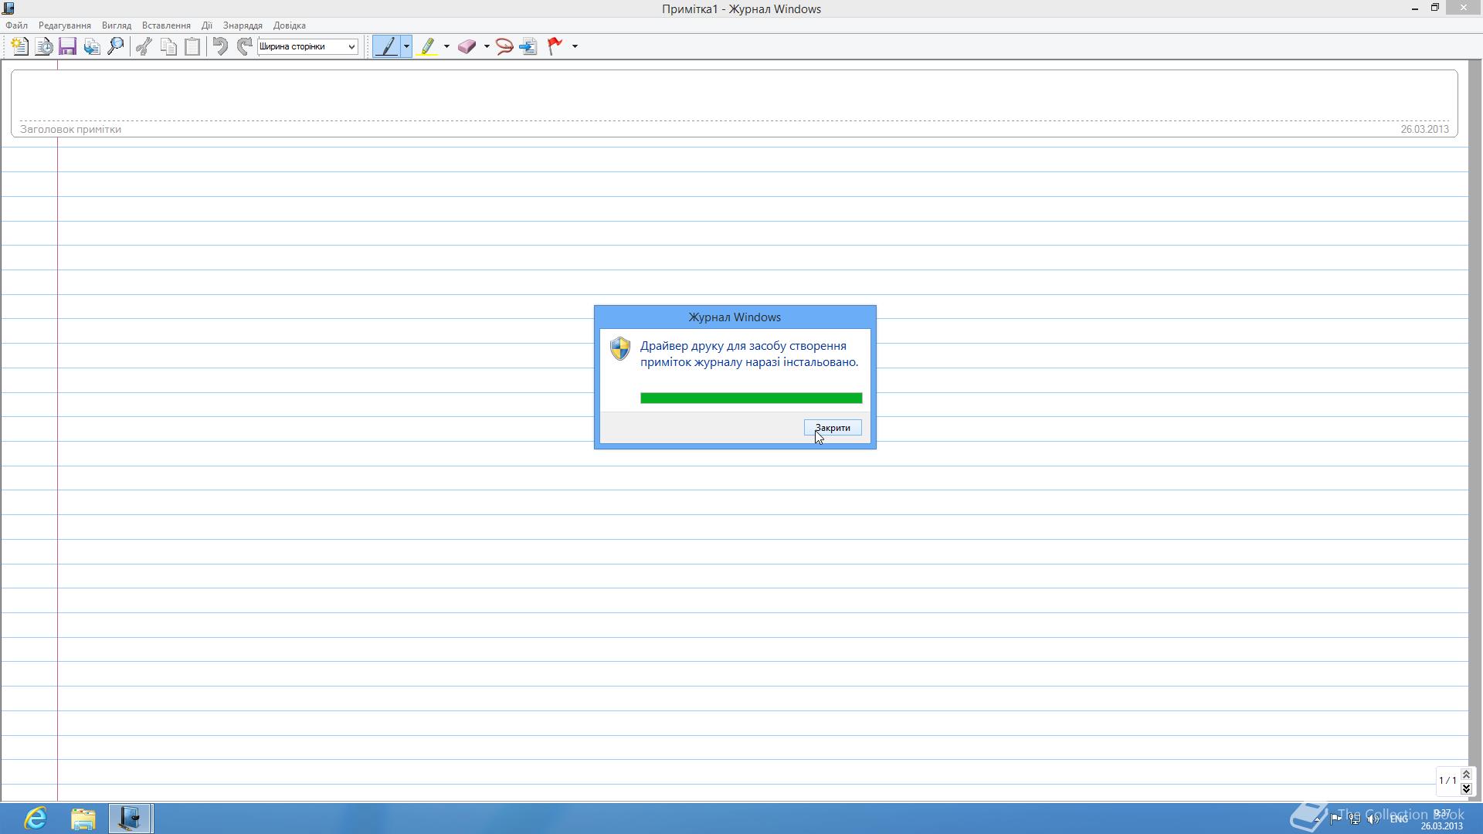This screenshot has height=834, width=1483.
Task: Open Pen tool options dropdown arrow
Action: click(406, 46)
